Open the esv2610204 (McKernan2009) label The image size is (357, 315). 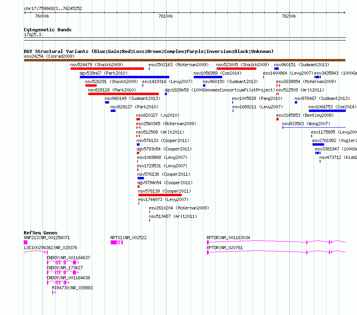[x=179, y=208]
